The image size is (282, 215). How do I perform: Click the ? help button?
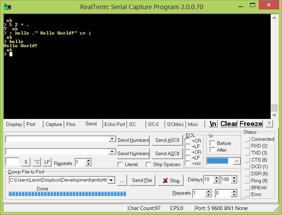pos(269,124)
